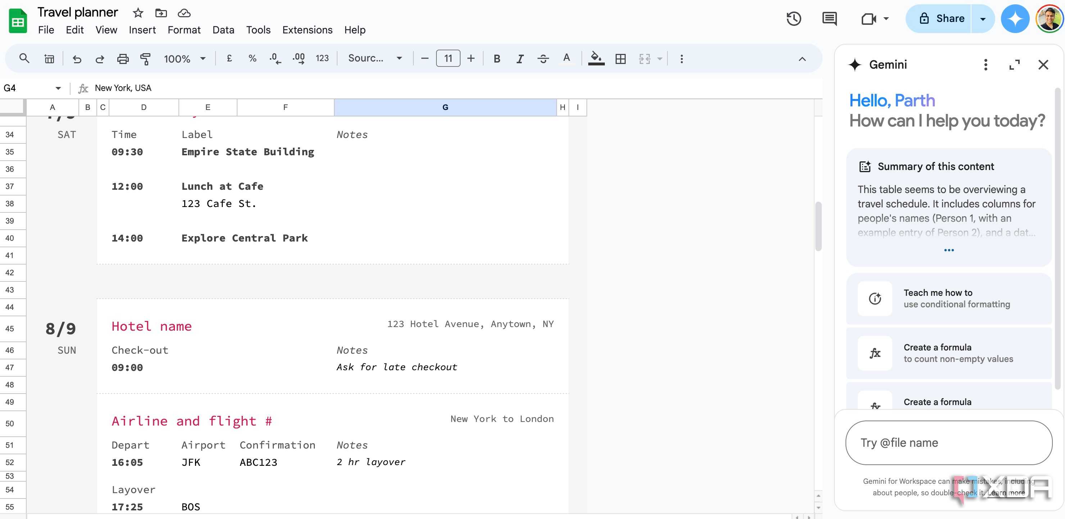The height and width of the screenshot is (519, 1065).
Task: Decrease font size with minus button
Action: pos(425,59)
